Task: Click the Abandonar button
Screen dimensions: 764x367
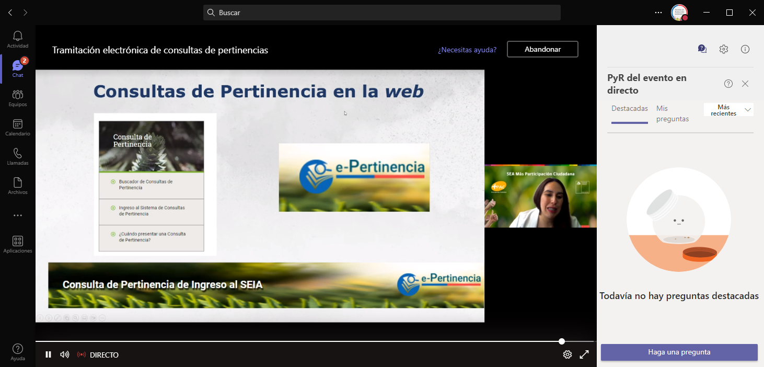Action: click(542, 49)
